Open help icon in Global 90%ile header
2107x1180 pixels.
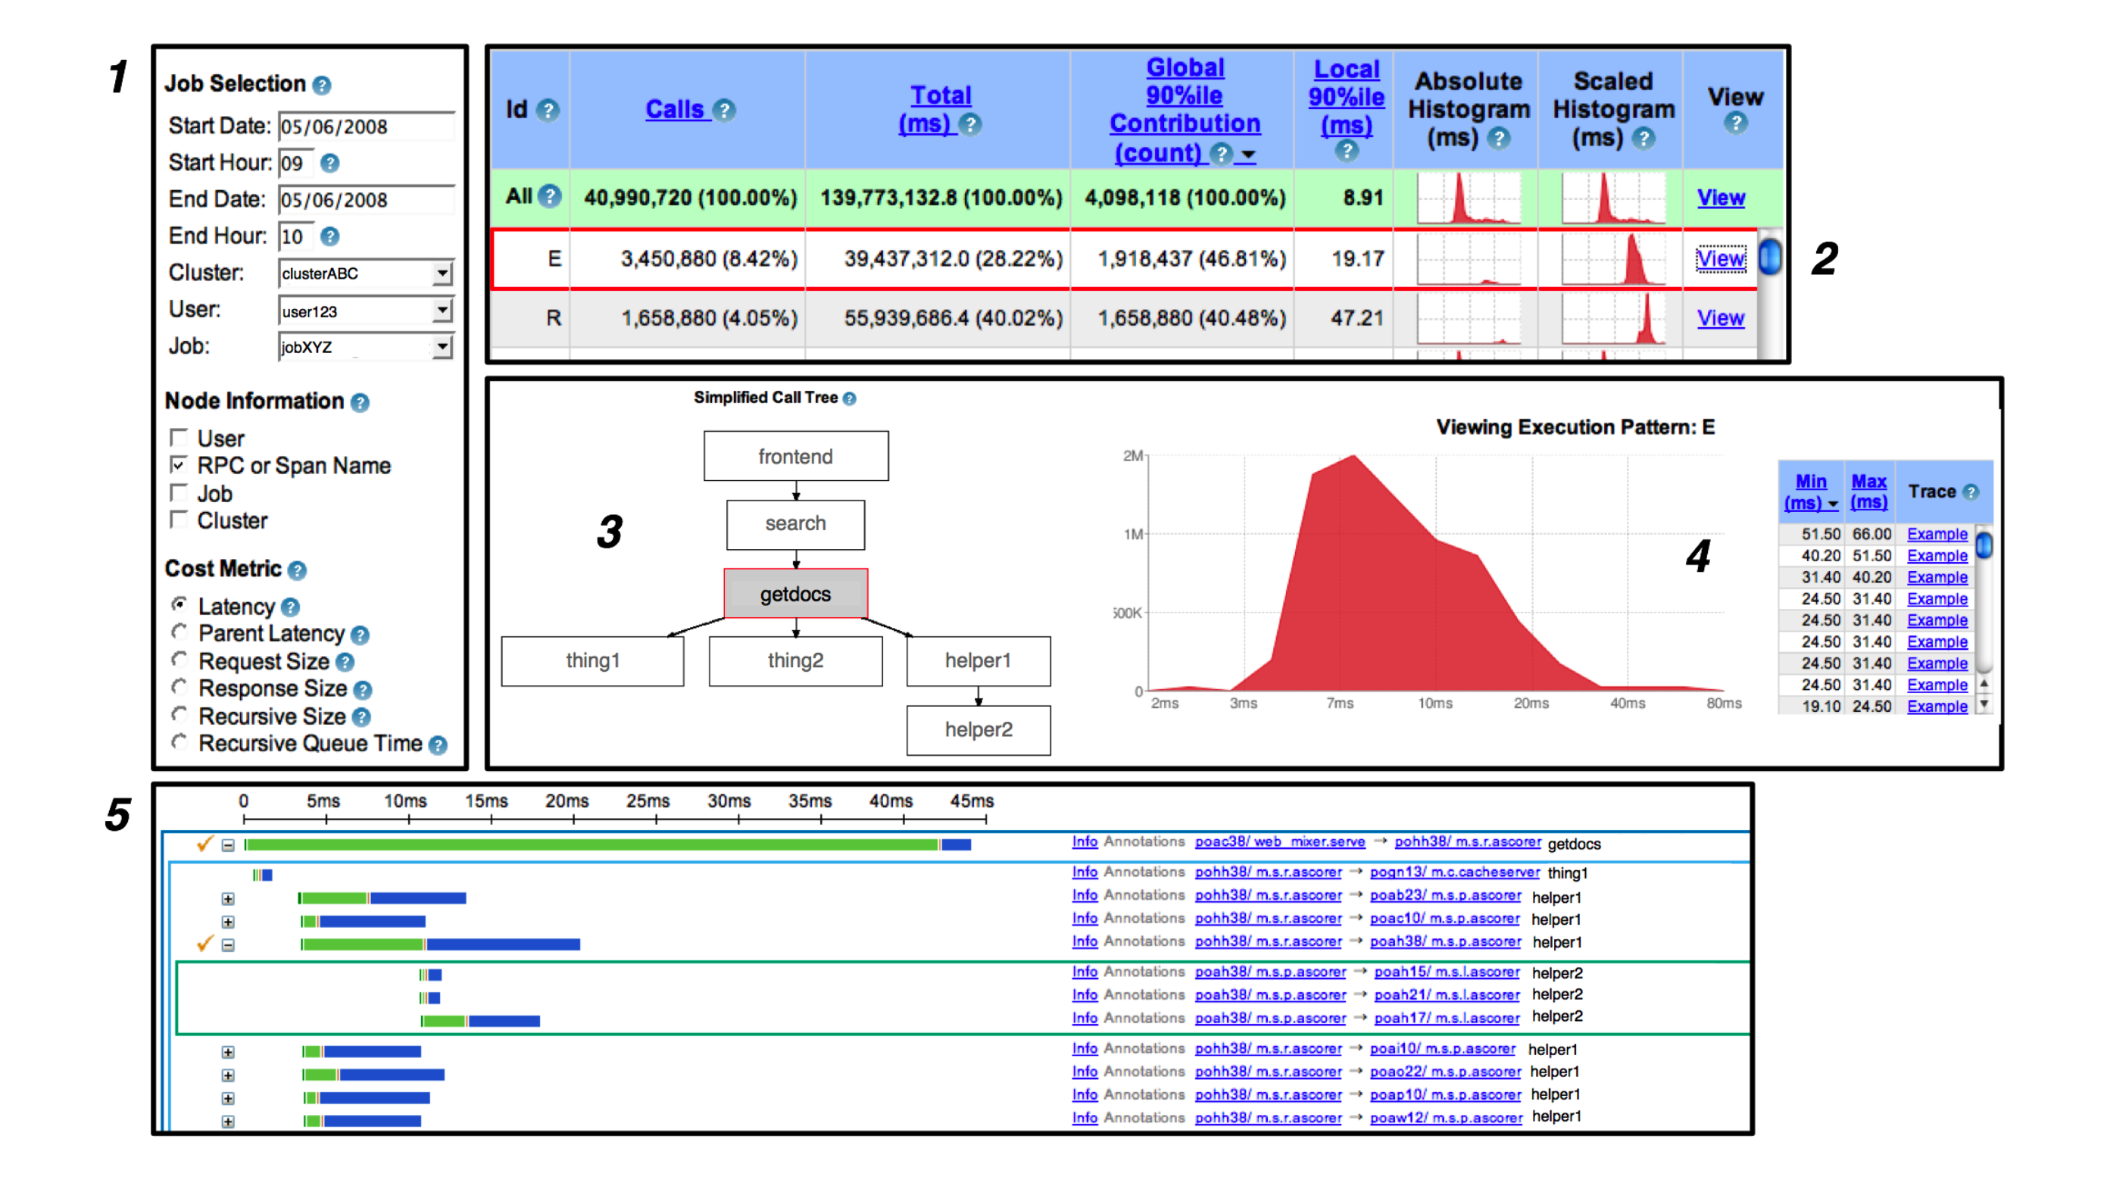pyautogui.click(x=1221, y=154)
